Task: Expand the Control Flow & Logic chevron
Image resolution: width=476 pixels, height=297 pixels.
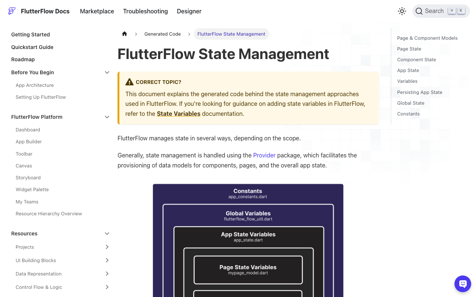Action: pos(107,287)
